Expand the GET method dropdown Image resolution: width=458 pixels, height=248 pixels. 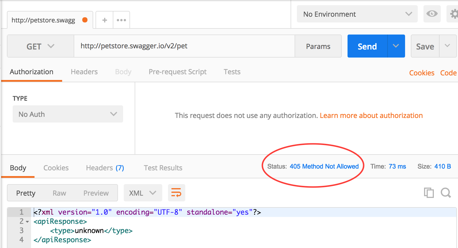tap(41, 46)
